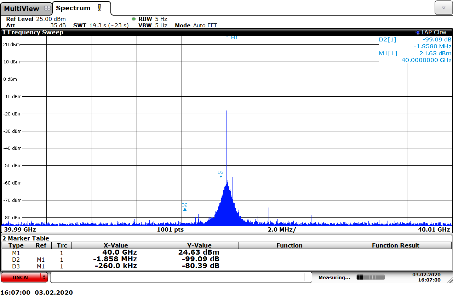This screenshot has height=301, width=453.
Task: Click the Mode Auto FFT label
Action: coord(196,25)
